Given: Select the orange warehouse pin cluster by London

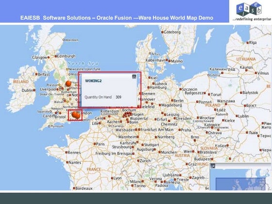Looking at the screenshot, I should point(76,115).
